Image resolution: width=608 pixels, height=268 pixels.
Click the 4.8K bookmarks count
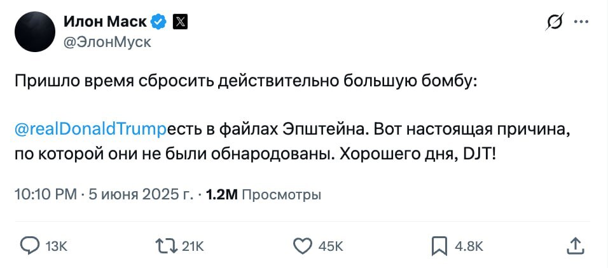(469, 246)
